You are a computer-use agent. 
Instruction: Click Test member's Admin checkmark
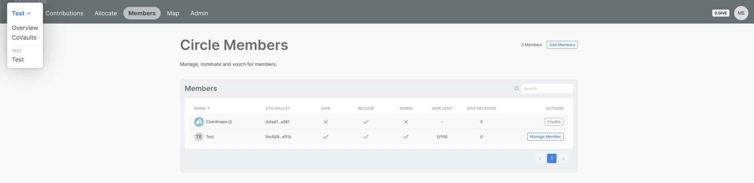click(406, 137)
